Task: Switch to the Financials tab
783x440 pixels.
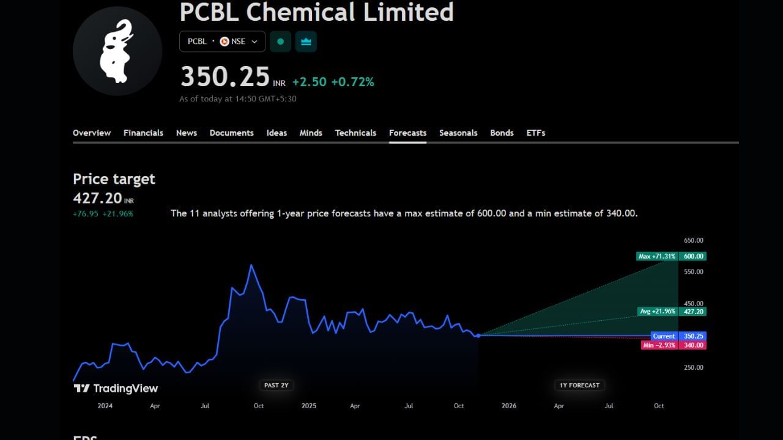Action: click(143, 133)
